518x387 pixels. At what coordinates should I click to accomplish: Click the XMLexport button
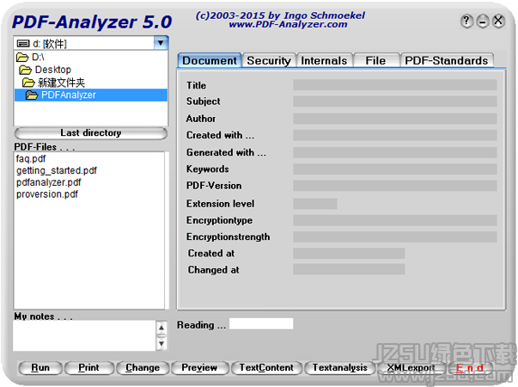(411, 368)
